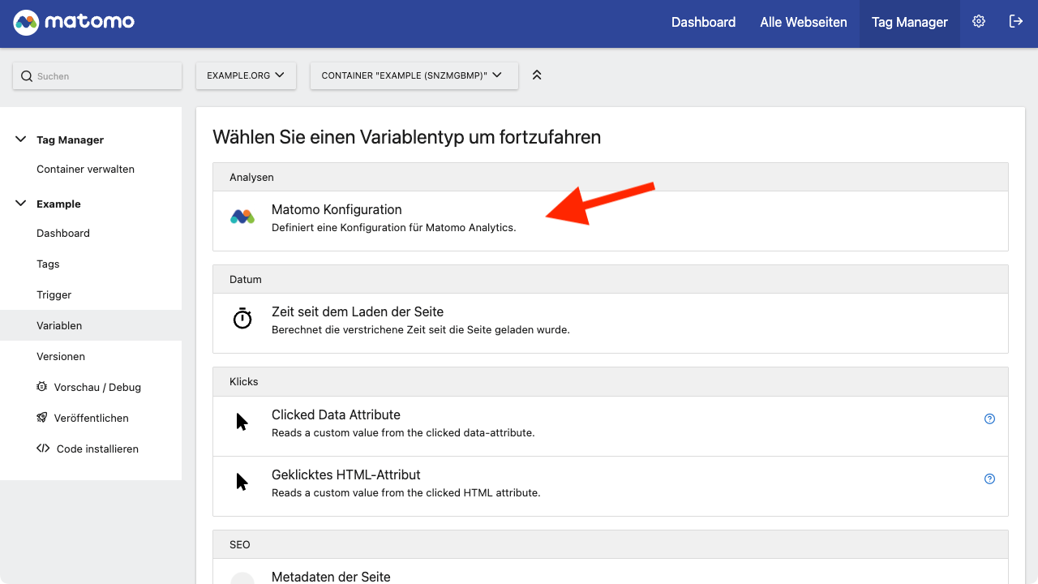The image size is (1038, 584).
Task: Collapse the Example sidebar section
Action: (21, 204)
